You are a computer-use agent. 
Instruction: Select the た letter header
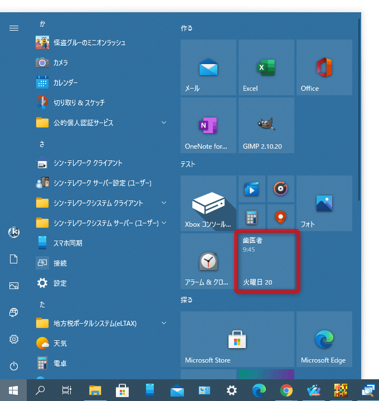click(42, 305)
